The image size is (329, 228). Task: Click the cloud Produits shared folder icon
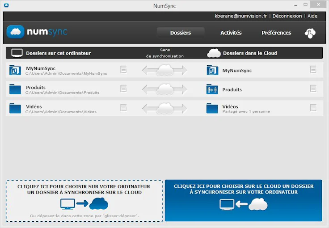pyautogui.click(x=212, y=89)
